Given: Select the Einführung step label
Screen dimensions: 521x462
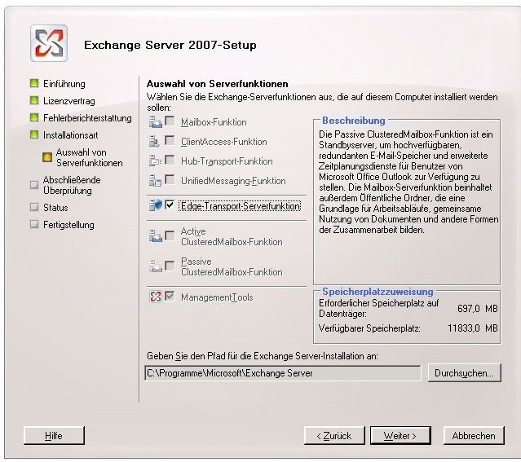Looking at the screenshot, I should 64,84.
